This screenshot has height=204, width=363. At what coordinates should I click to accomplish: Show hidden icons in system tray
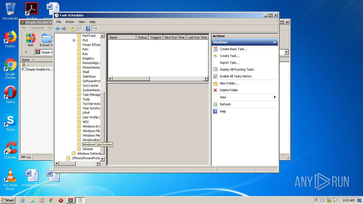(316, 200)
